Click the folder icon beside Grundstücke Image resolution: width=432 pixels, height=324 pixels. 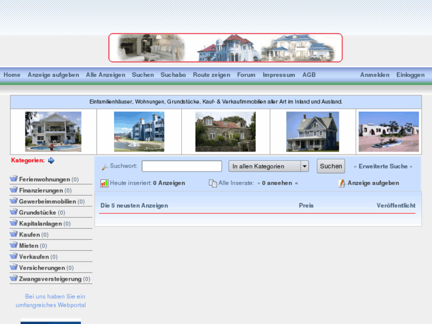click(14, 212)
